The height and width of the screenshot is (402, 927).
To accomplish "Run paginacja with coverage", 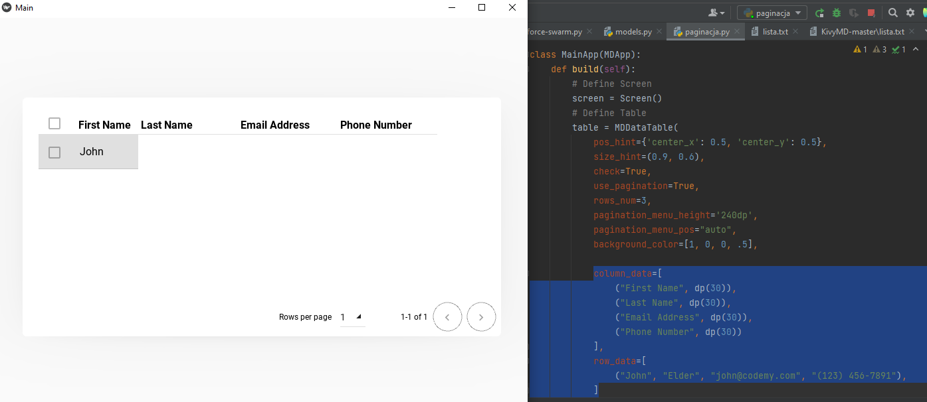I will (854, 12).
